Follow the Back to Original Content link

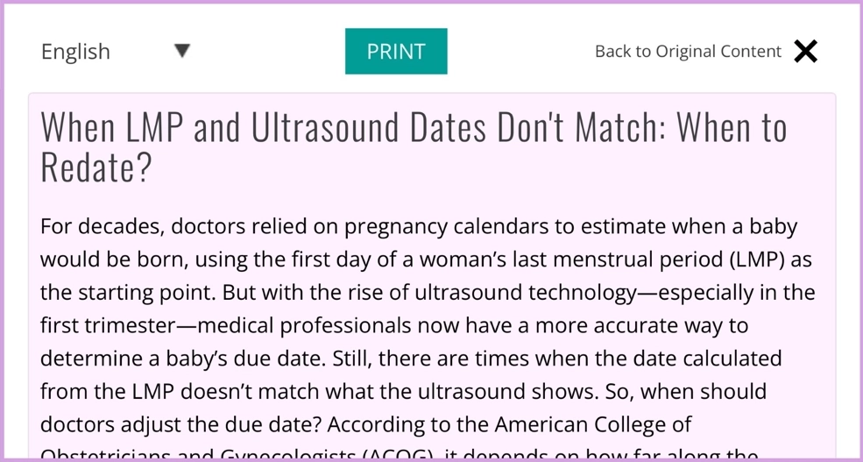(688, 51)
